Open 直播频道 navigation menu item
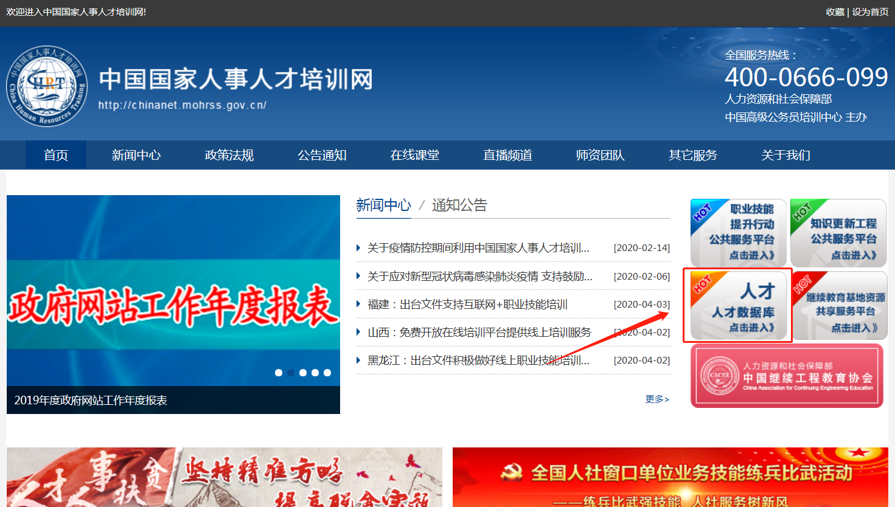Image resolution: width=895 pixels, height=507 pixels. (507, 155)
